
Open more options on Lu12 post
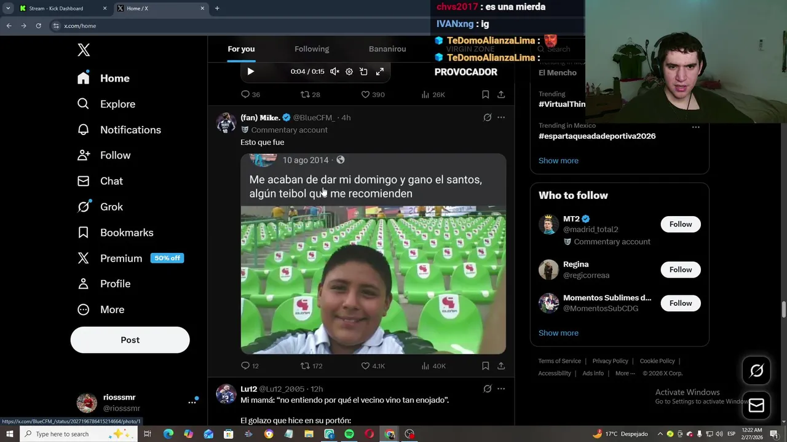point(501,389)
